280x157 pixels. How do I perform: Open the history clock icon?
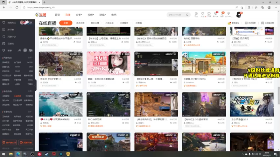tap(196, 14)
